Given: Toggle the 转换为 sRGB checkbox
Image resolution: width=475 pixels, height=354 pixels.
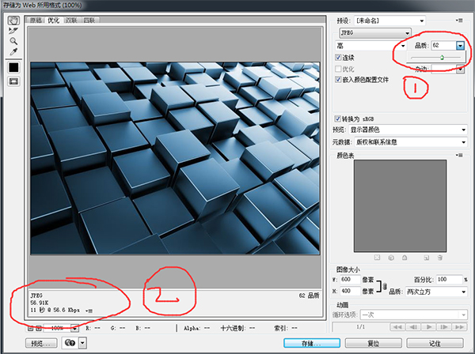Looking at the screenshot, I should click(x=337, y=119).
